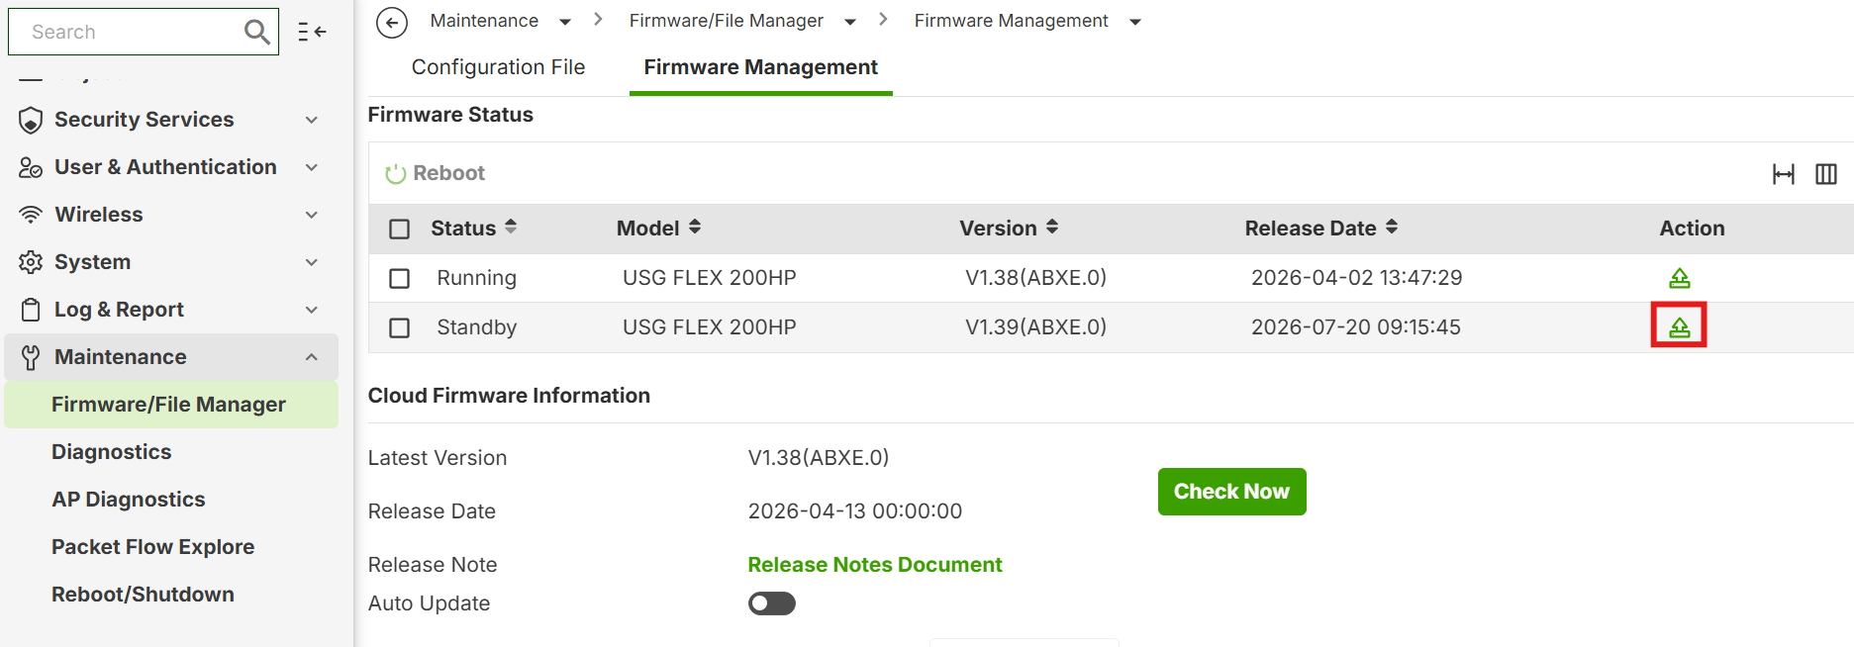Check the Standby firmware row checkbox
1854x647 pixels.
(400, 327)
